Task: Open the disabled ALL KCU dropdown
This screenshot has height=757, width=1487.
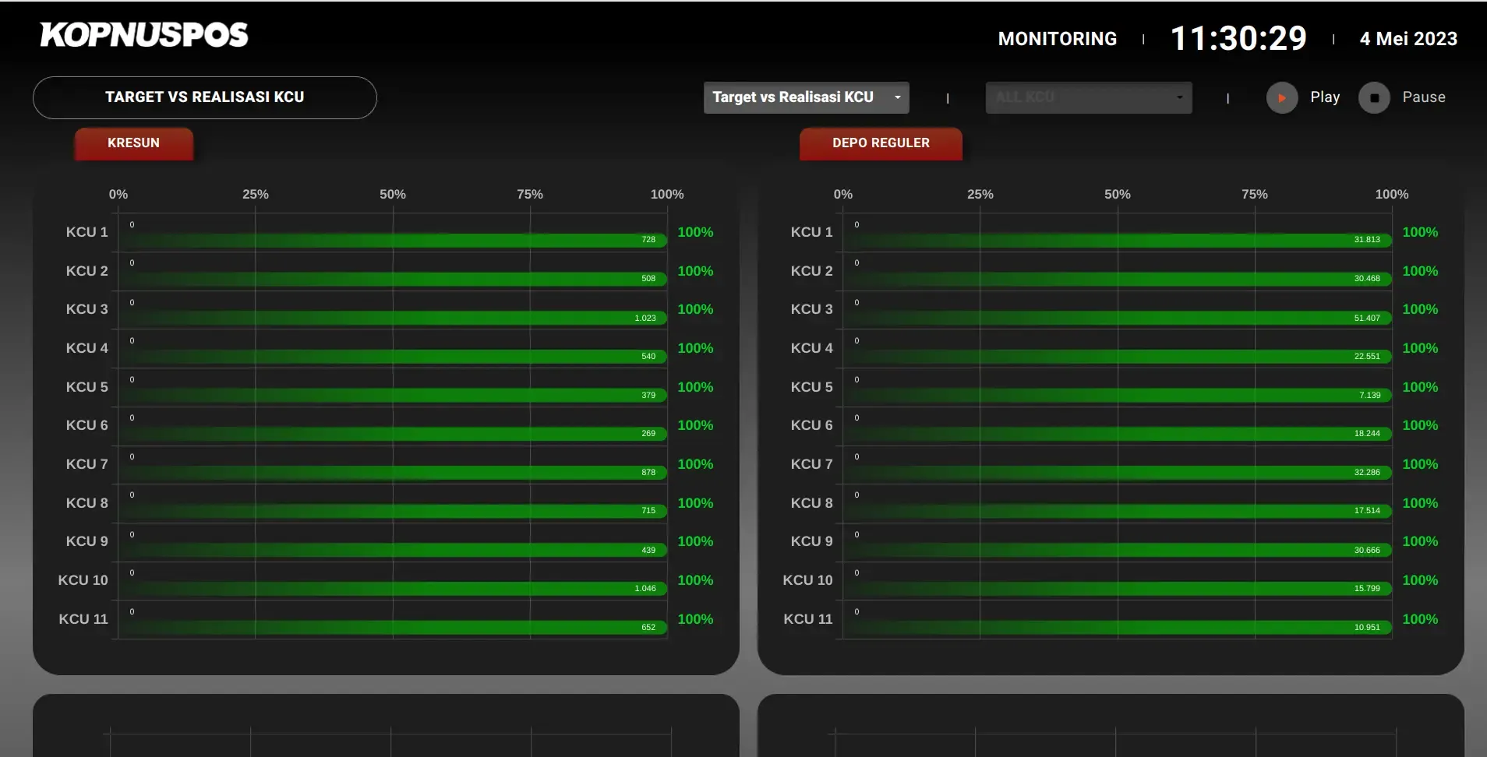Action: pos(1088,97)
